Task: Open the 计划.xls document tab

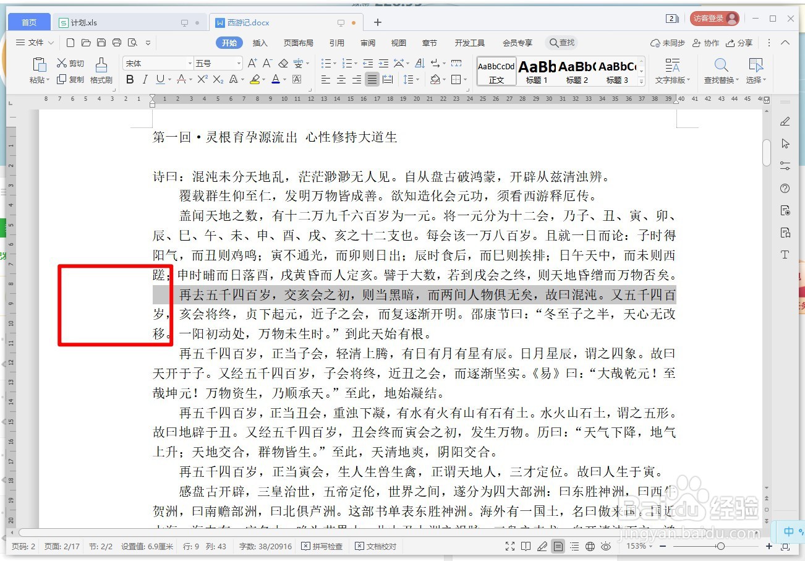Action: [83, 22]
